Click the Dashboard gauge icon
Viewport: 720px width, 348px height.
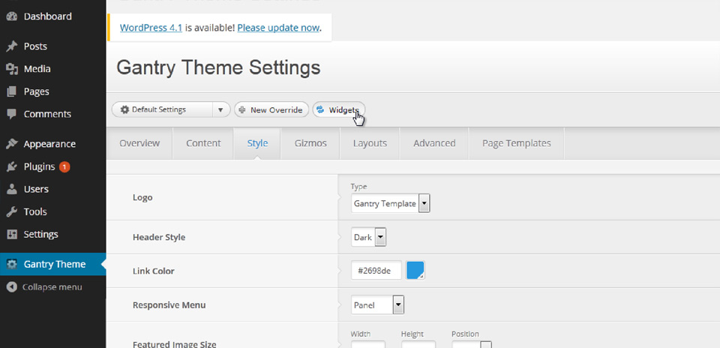(x=12, y=16)
